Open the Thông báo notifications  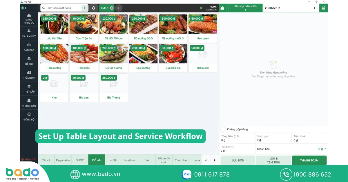tap(29, 103)
